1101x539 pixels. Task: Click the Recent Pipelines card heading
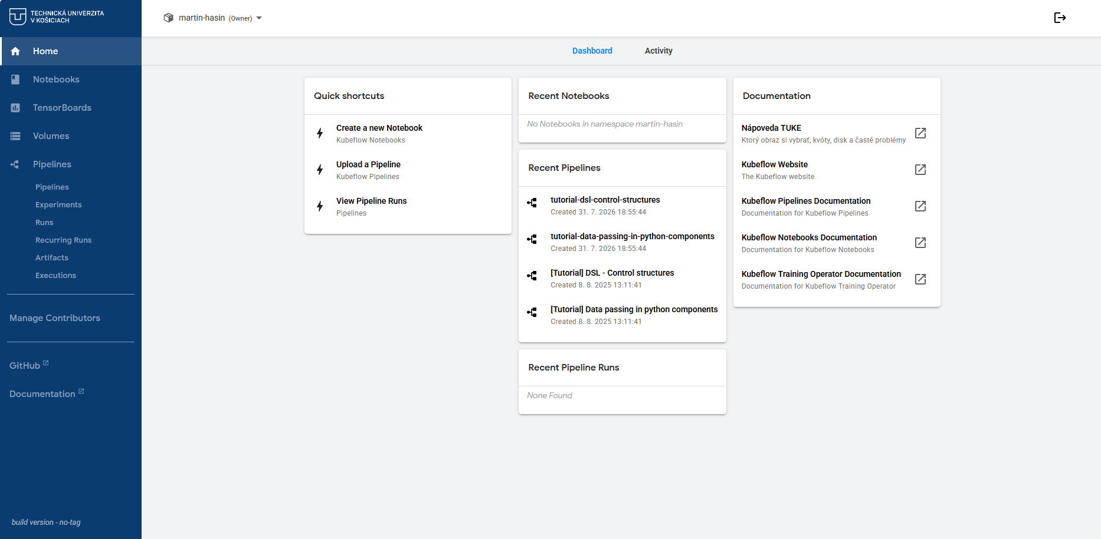point(564,168)
